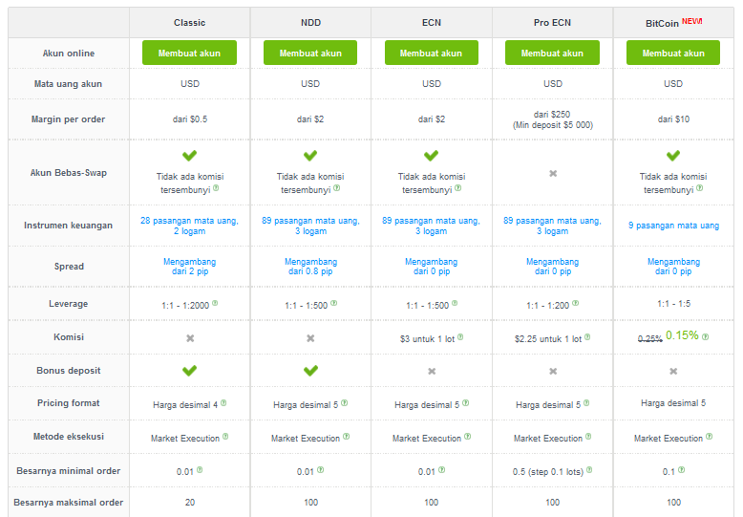Click help icon beside Classic minimal order 0.01
This screenshot has height=517, width=743.
tap(200, 470)
